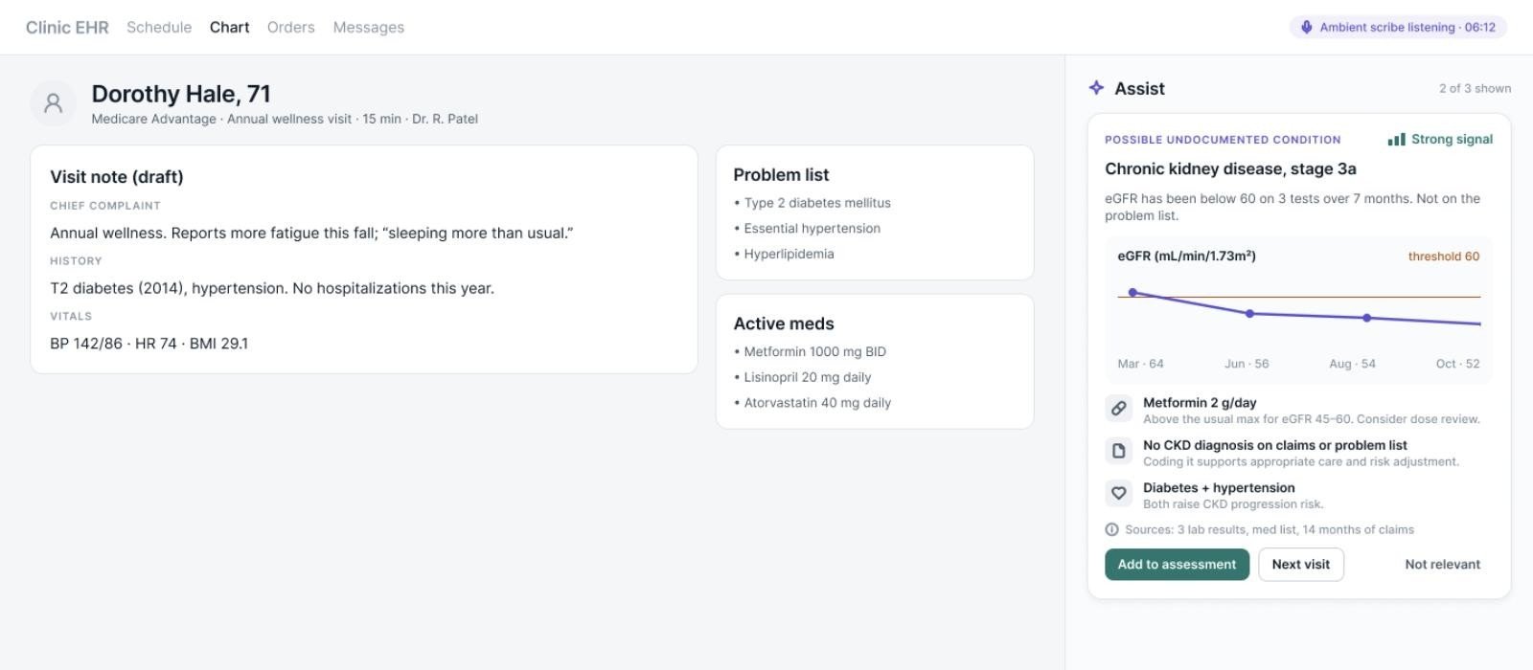Click the 'Chronic kidney disease, stage 3a' heading
Screen dimensions: 1533x670
tap(1230, 169)
